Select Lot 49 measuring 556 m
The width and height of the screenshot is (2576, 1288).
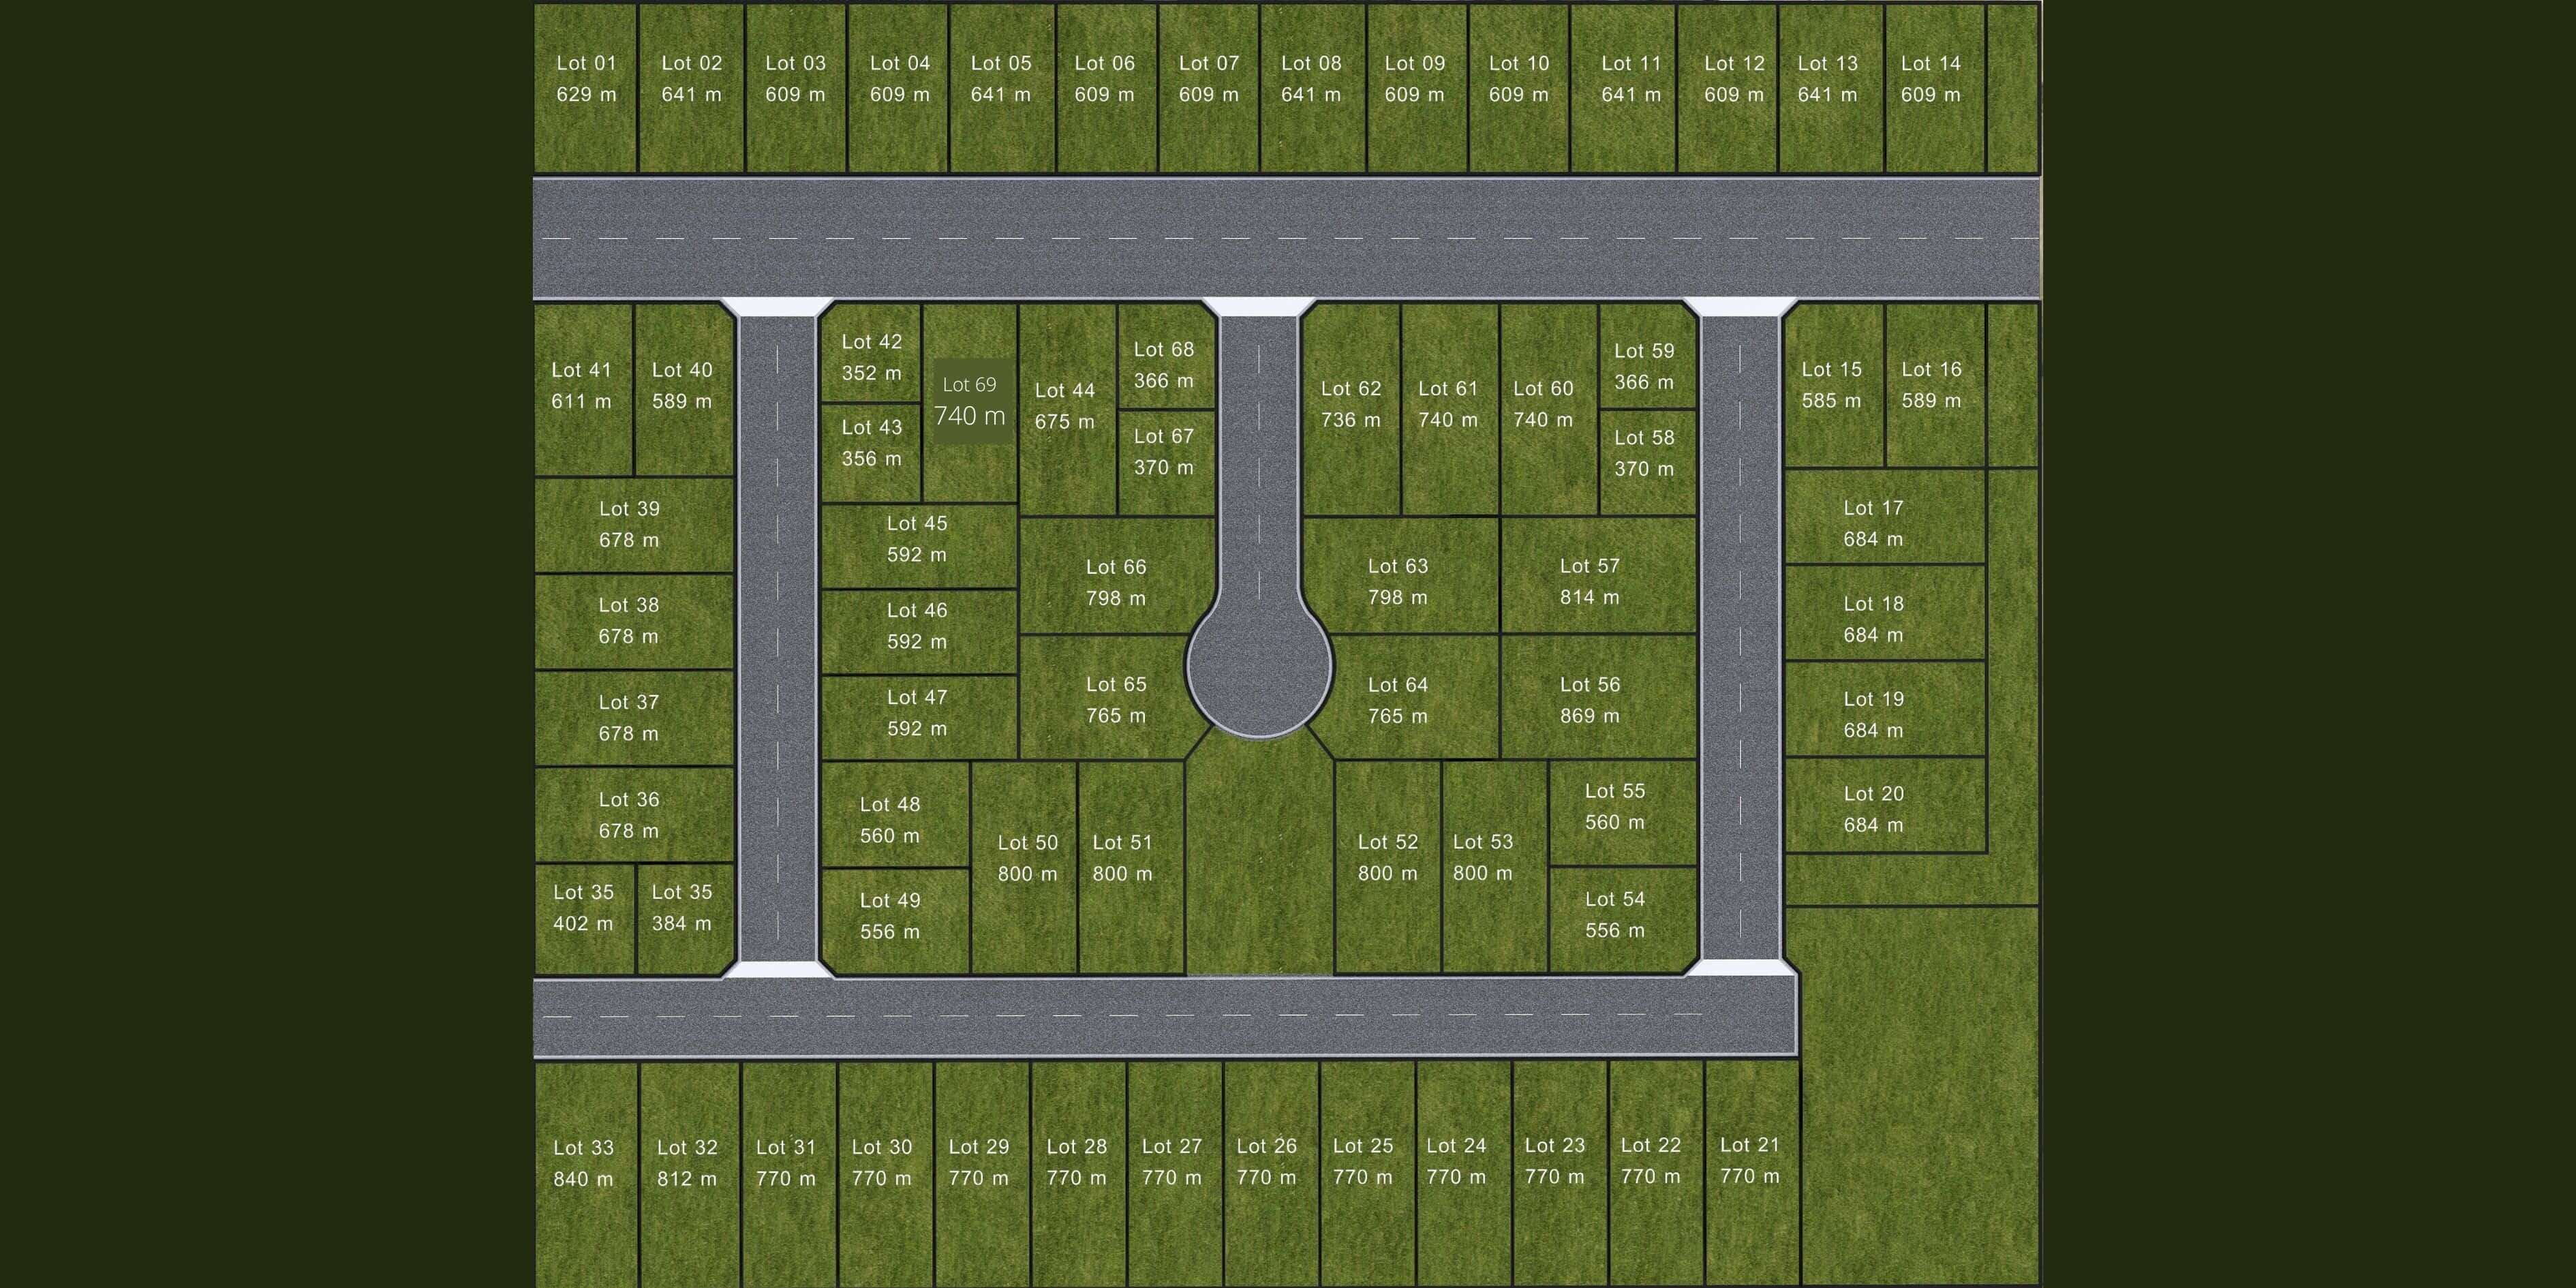click(890, 915)
